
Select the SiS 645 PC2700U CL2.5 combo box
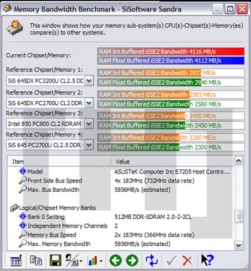[x=50, y=145]
